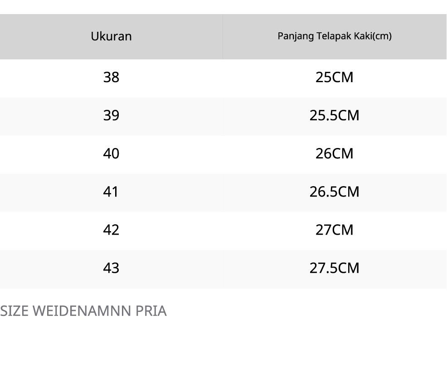Click the 26CM foot length value
This screenshot has height=375, width=447.
point(335,153)
